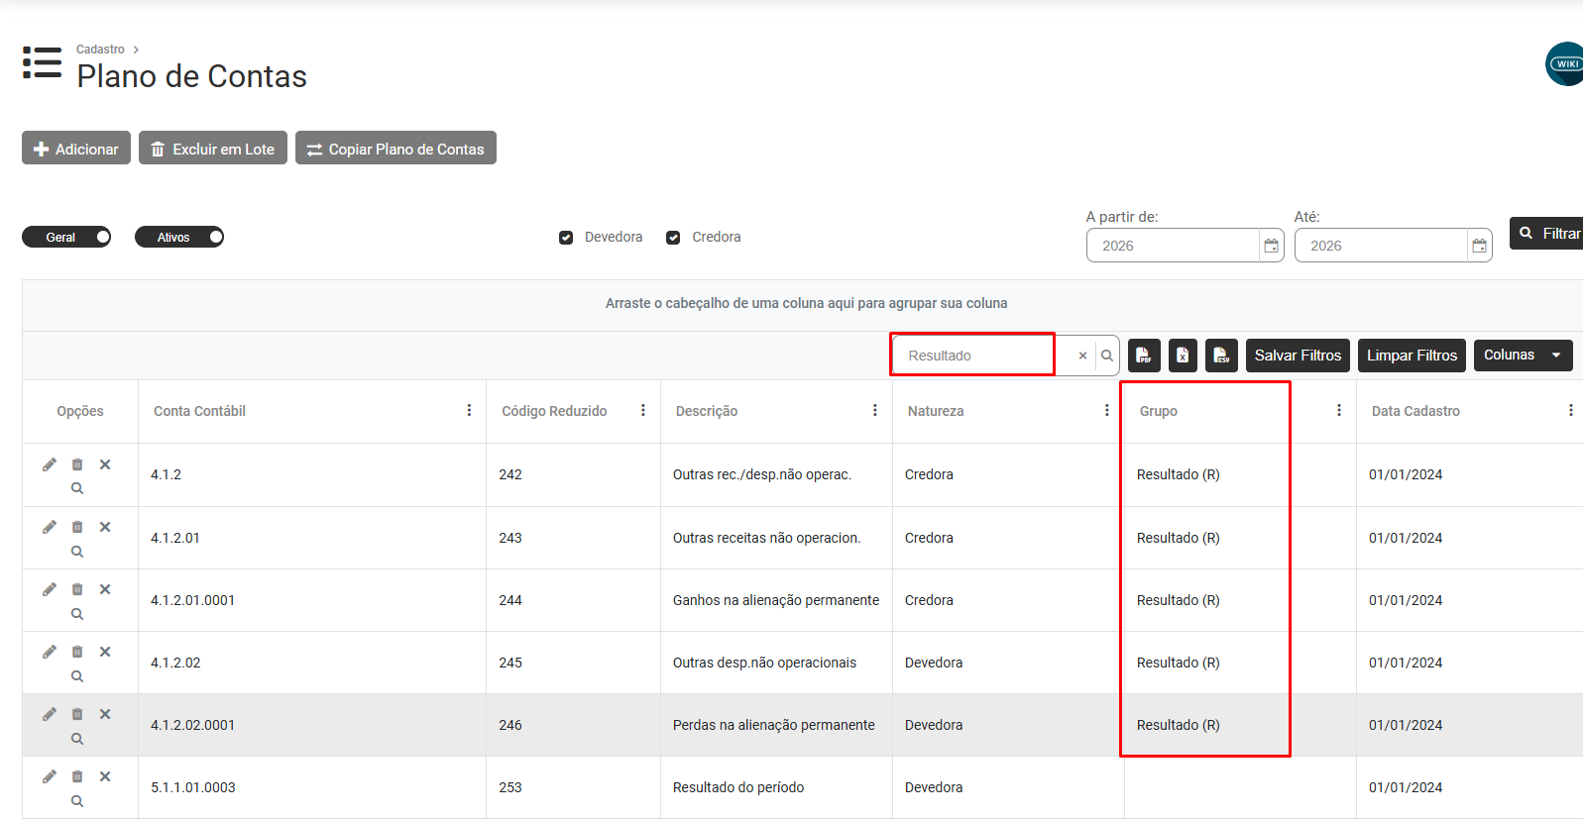Edit account 4.1.2 with pencil icon
Image resolution: width=1583 pixels, height=819 pixels.
point(50,464)
